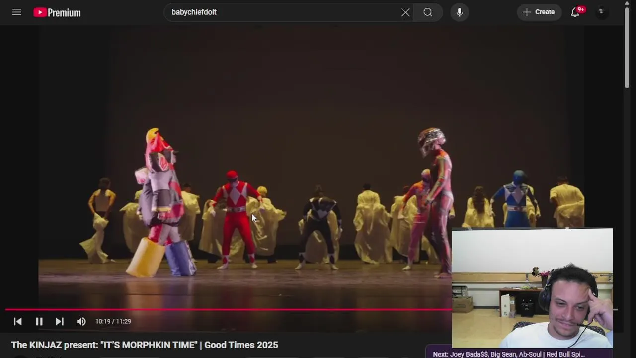Skip to next video

pos(59,321)
